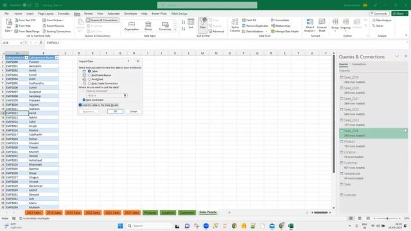Switch to the Formulas ribbon tab

click(64, 13)
